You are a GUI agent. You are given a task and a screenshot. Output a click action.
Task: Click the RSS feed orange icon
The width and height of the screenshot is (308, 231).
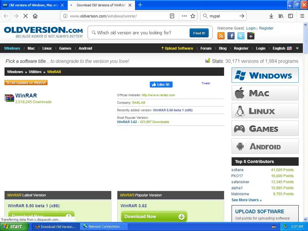click(x=221, y=36)
